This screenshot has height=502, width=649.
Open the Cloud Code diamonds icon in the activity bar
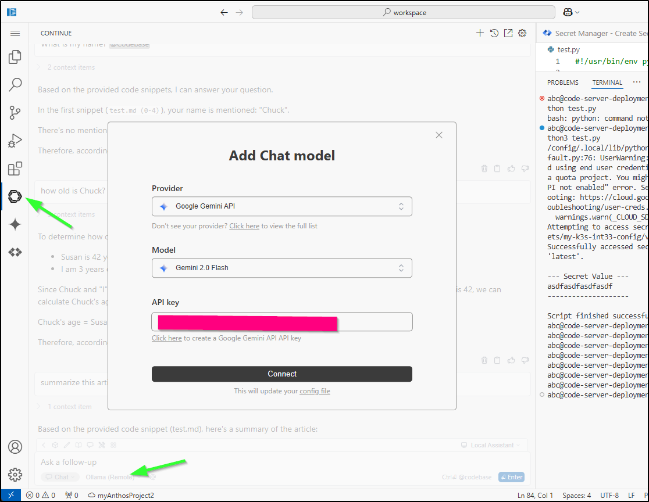click(x=15, y=252)
